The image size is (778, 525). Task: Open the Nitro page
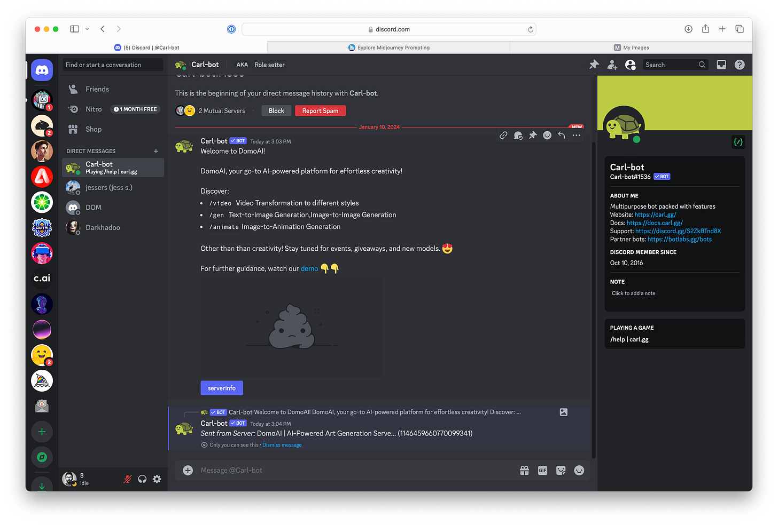pos(113,109)
